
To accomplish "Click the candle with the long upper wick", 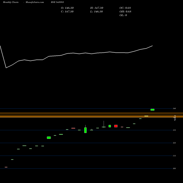I will pyautogui.click(x=104, y=127).
